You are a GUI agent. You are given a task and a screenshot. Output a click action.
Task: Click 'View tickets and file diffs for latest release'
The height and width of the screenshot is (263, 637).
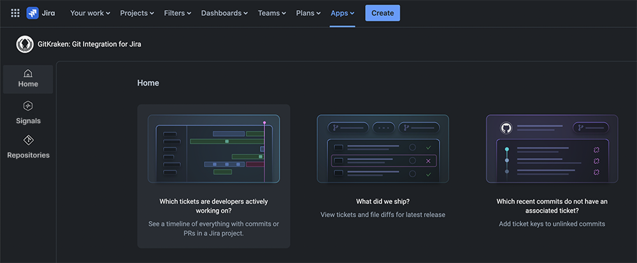(383, 215)
